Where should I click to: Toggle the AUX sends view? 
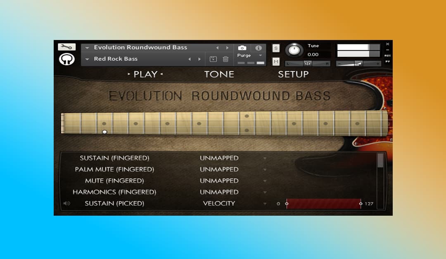(x=387, y=56)
